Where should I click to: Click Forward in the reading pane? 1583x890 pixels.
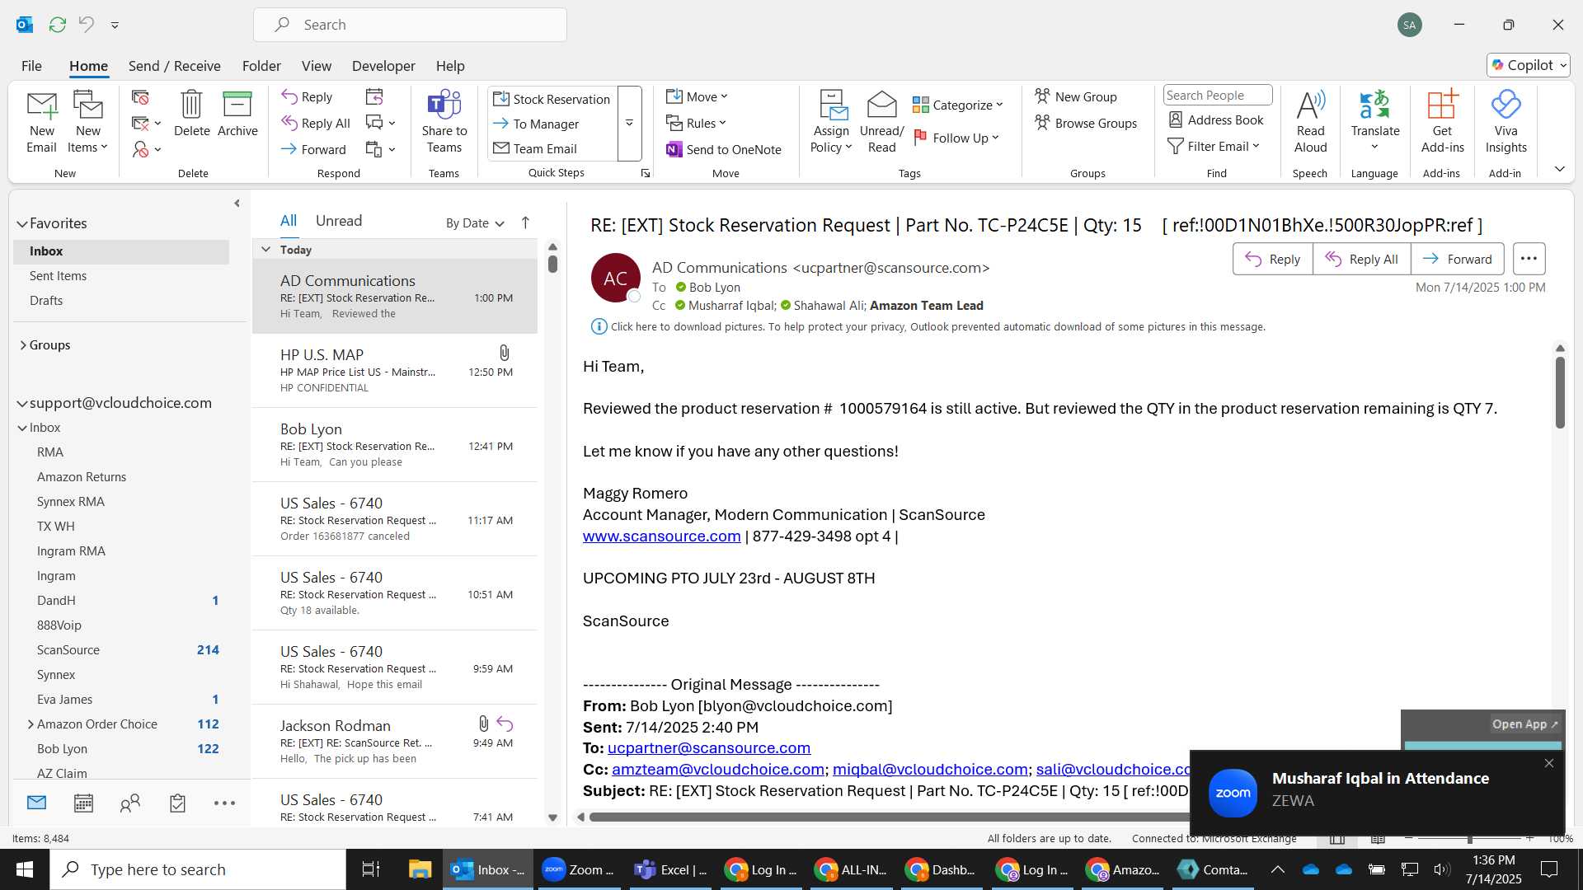1457,259
